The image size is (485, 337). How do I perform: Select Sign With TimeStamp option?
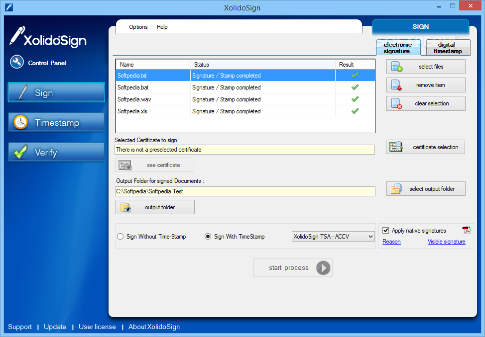[x=208, y=237]
